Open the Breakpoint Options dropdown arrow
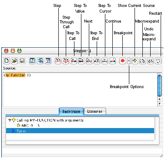 pos(129,61)
